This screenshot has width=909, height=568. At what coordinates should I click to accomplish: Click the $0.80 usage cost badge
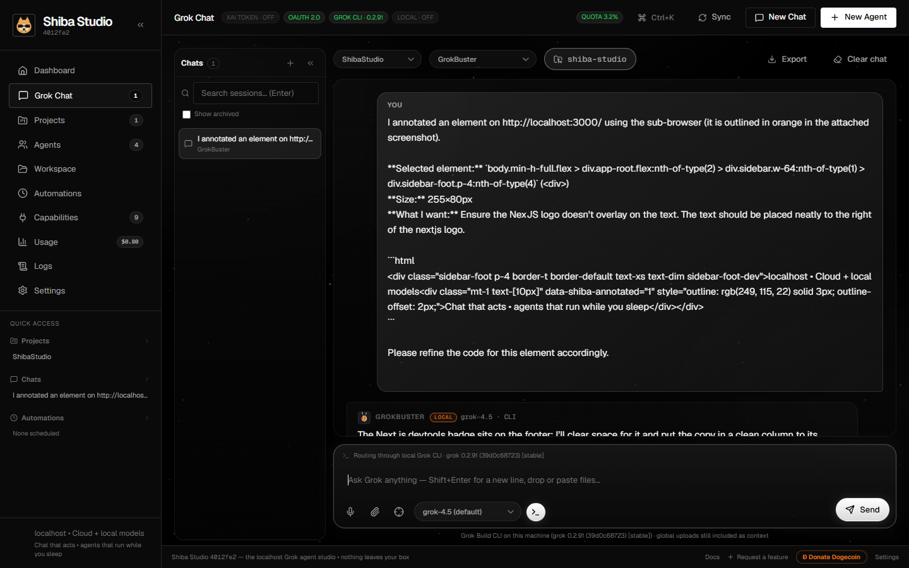point(130,242)
